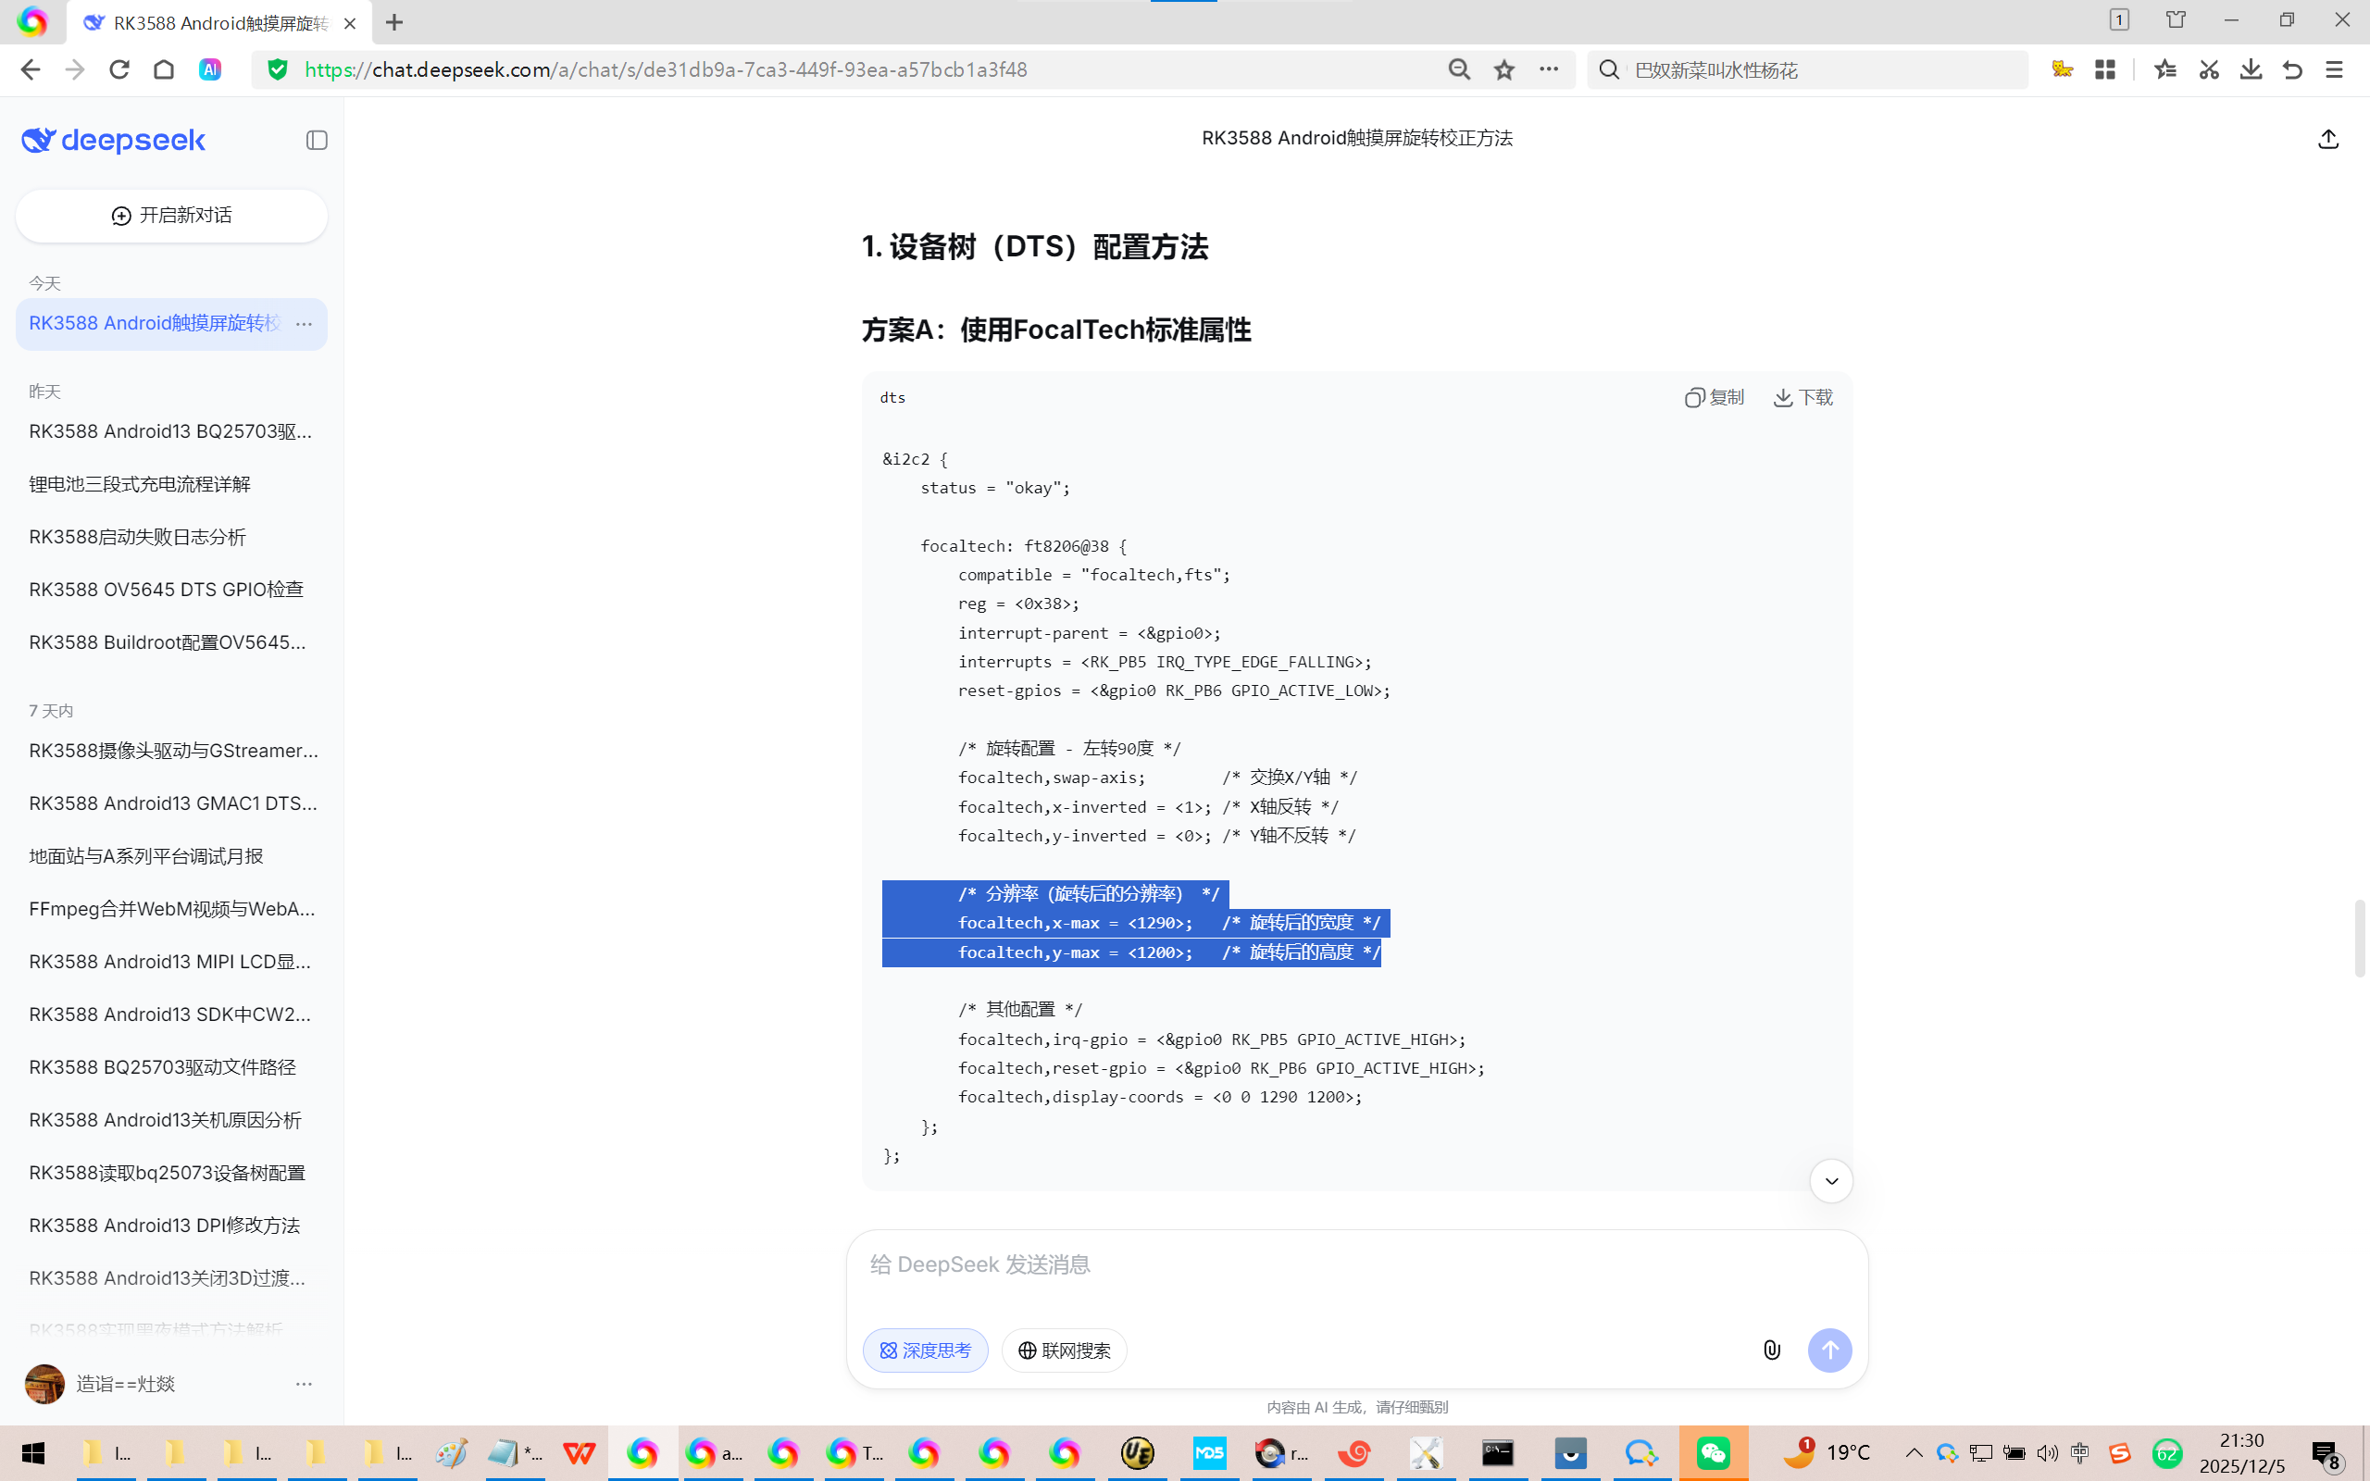Open options for current RK3588 chat
The image size is (2370, 1481).
coord(304,323)
